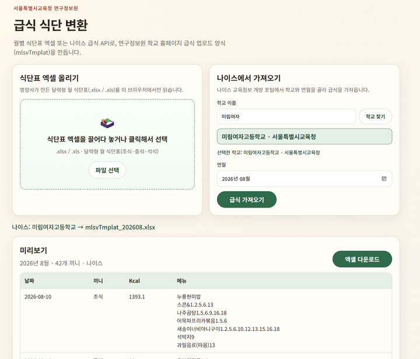Click the status line mlsvTmplat_202608.xlsx

[83, 227]
